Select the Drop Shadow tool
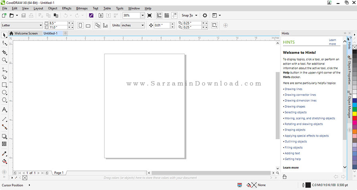Screen dimensions: 357x190 tap(4, 136)
